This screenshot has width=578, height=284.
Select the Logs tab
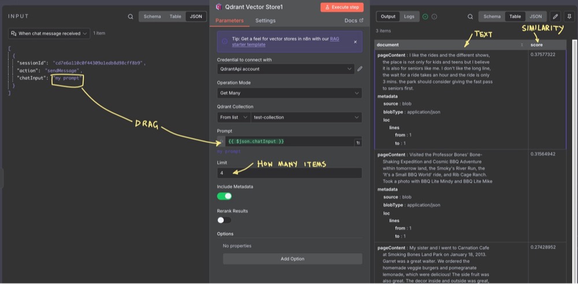coord(409,17)
